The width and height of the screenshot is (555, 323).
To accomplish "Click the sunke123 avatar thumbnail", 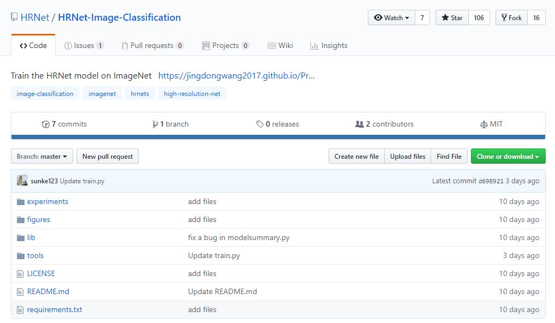I will point(22,181).
